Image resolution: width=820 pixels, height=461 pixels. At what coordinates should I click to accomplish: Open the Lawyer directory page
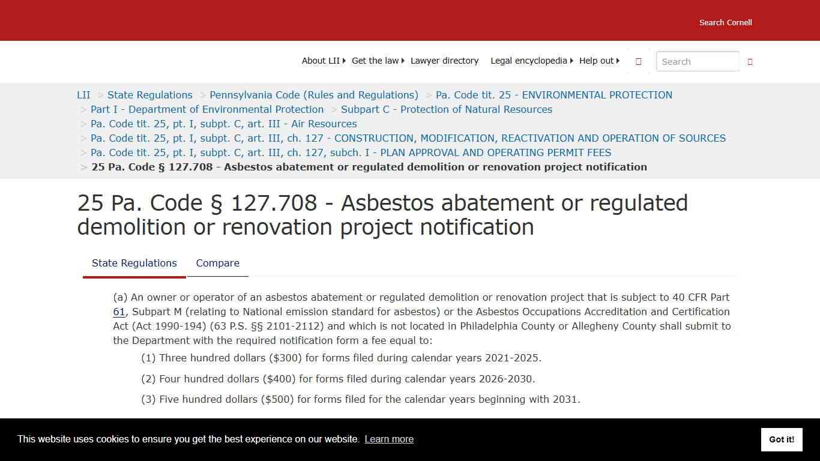coord(444,61)
